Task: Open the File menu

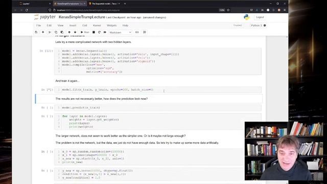Action: click(x=39, y=26)
